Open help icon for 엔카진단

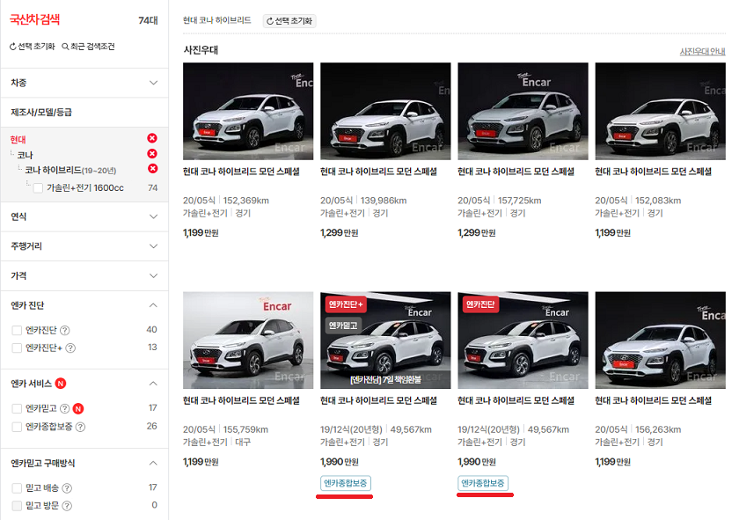(65, 330)
